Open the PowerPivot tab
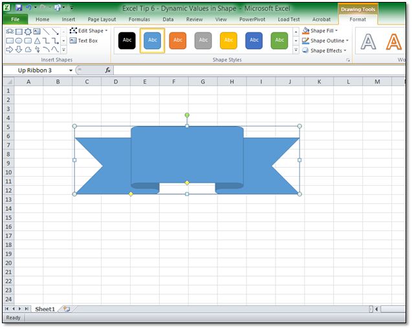This screenshot has height=329, width=412. tap(252, 19)
